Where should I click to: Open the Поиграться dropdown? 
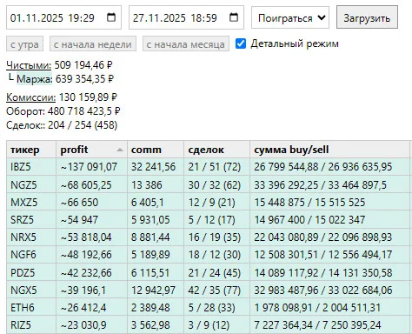tap(290, 17)
